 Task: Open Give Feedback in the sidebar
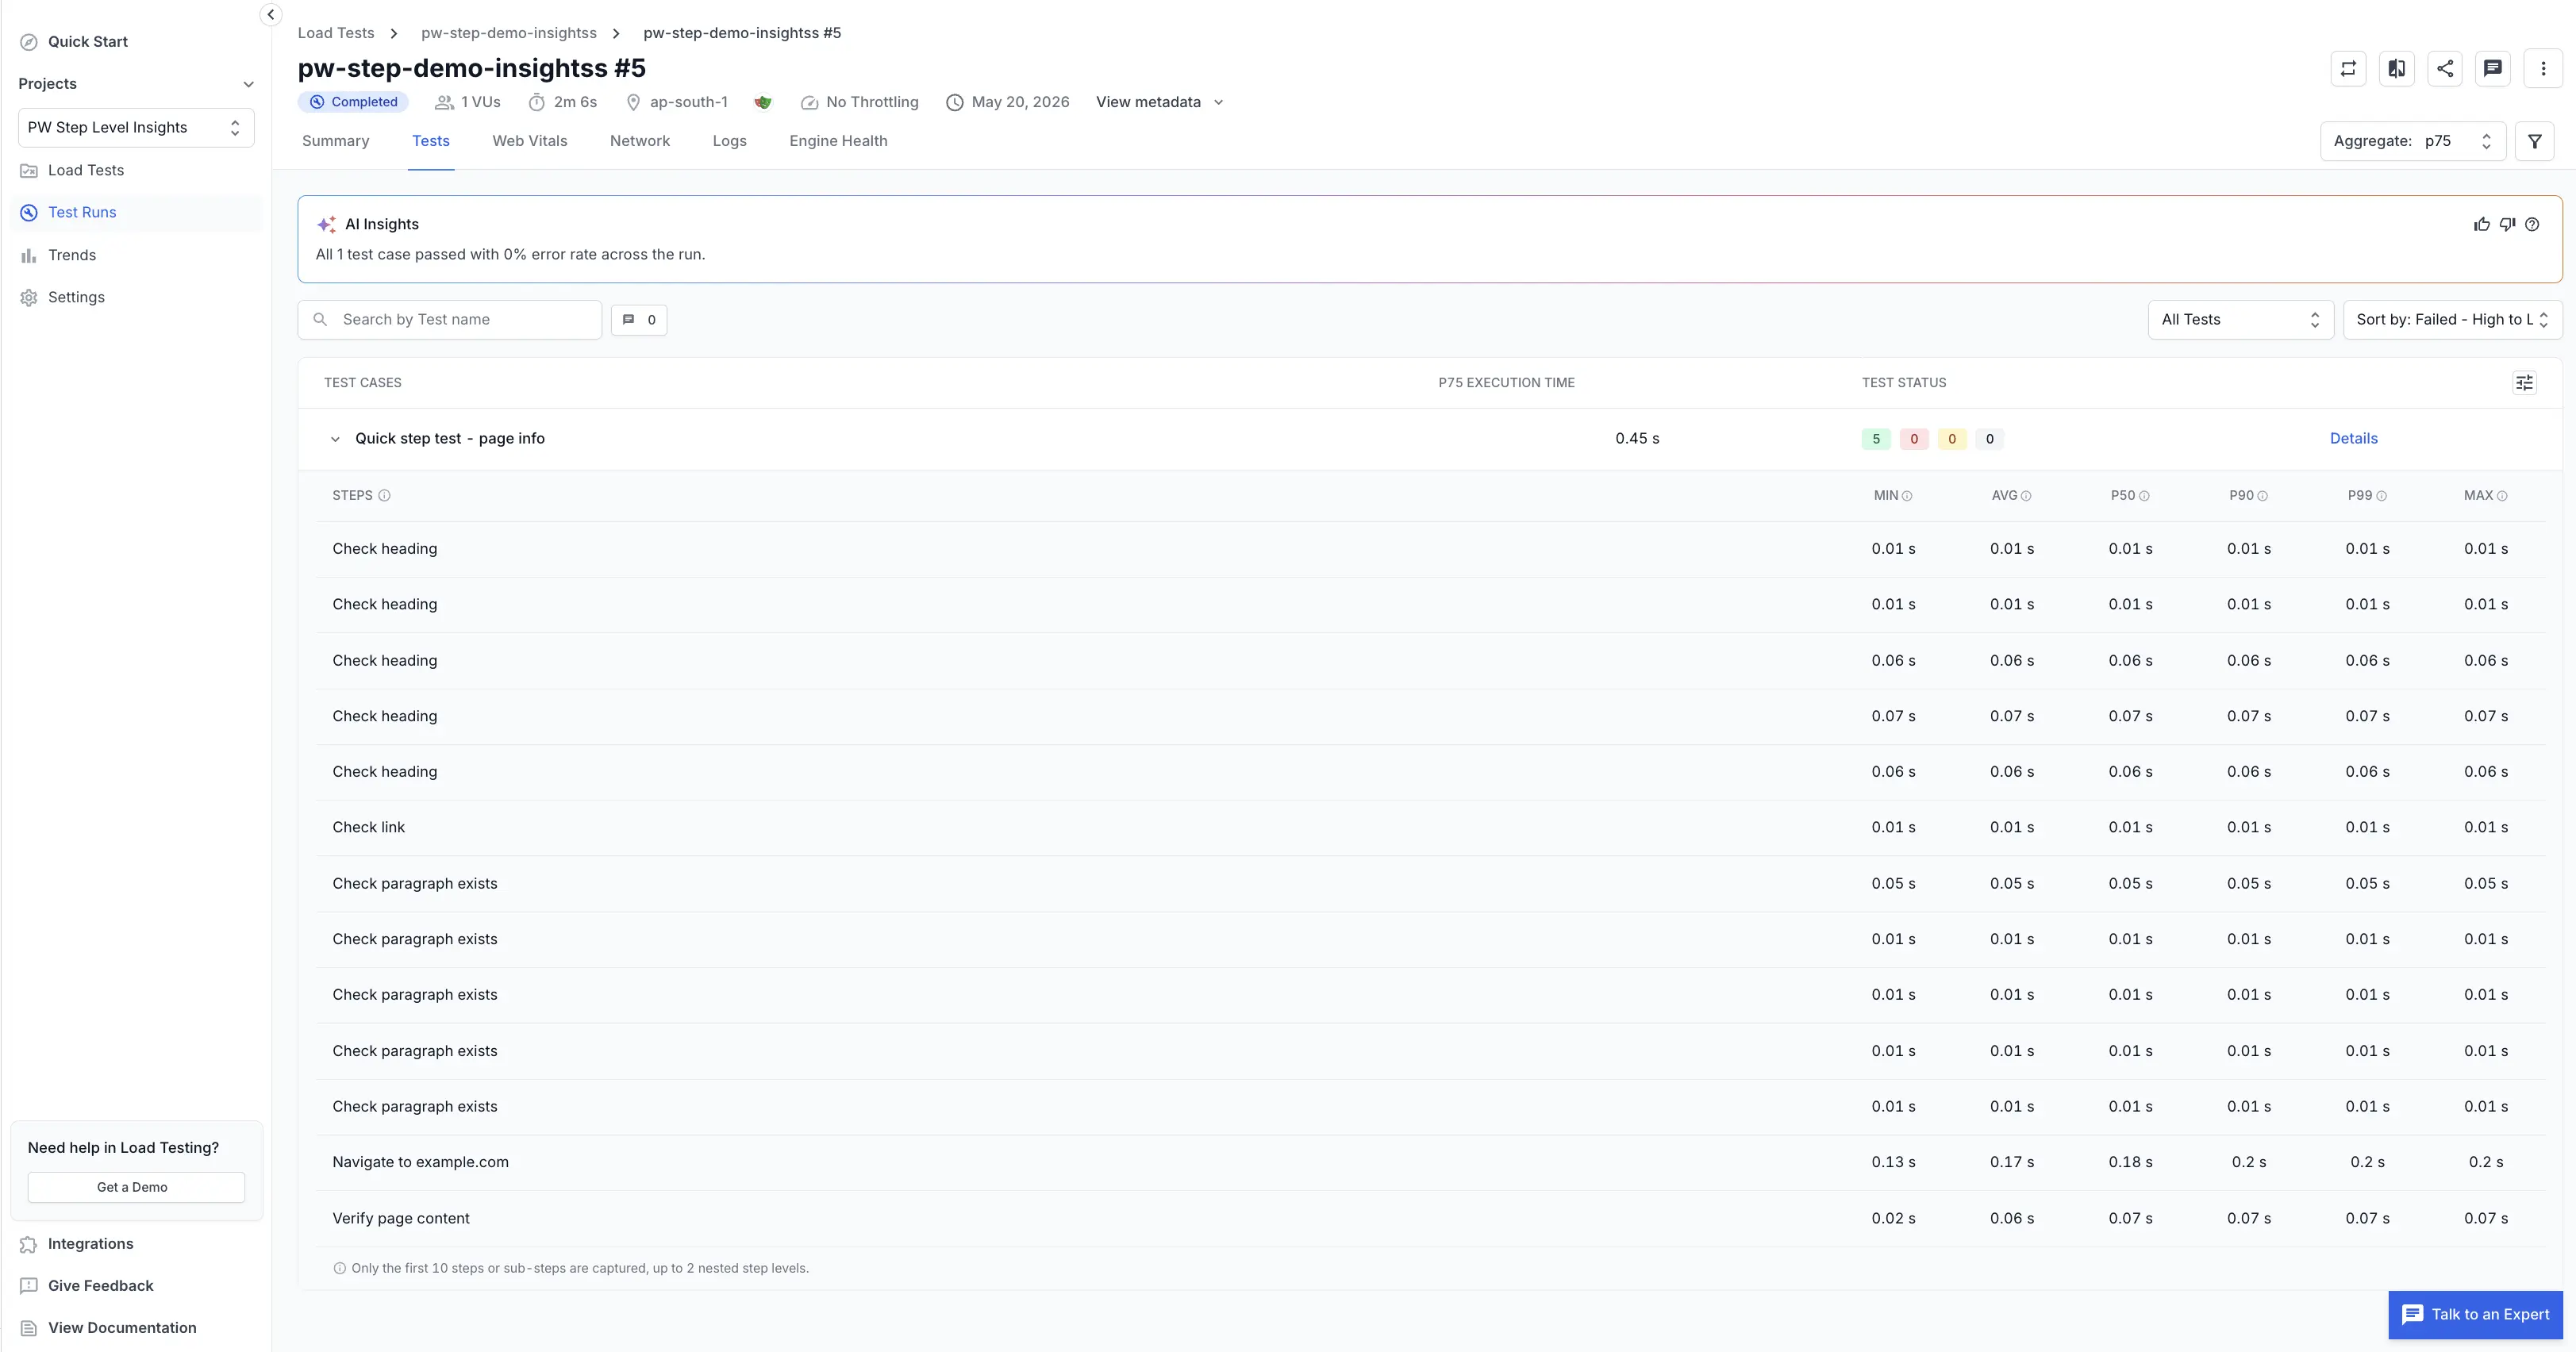click(100, 1286)
